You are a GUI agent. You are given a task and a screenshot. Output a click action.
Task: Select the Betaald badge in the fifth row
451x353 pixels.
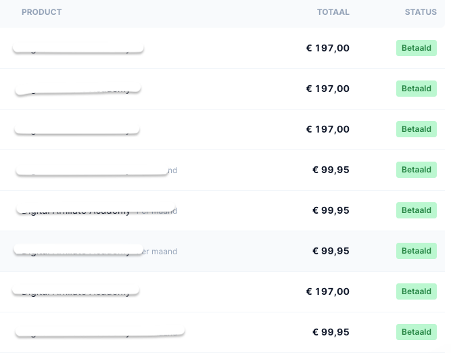(416, 210)
